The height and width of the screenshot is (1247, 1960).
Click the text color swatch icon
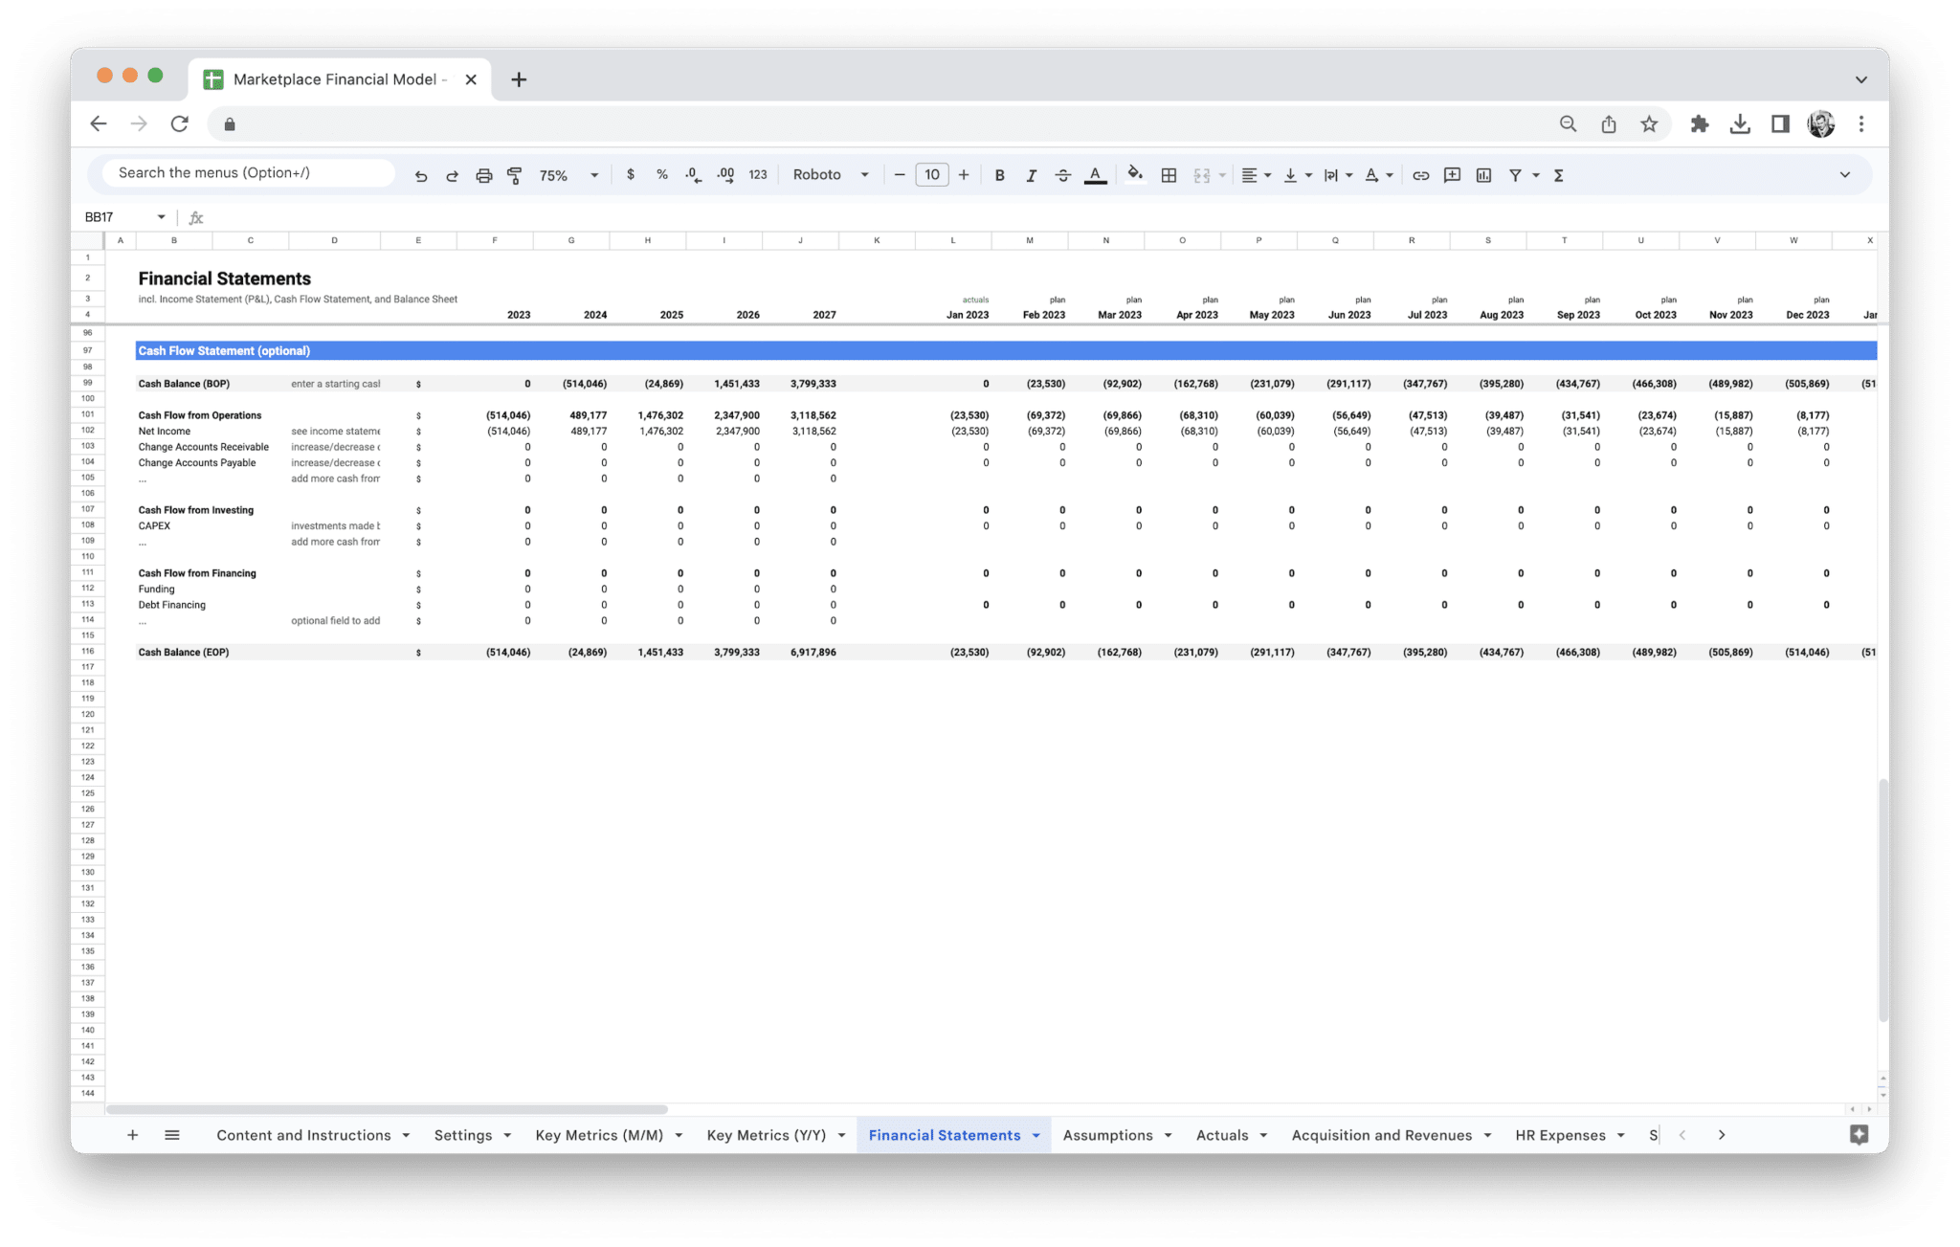click(1095, 175)
